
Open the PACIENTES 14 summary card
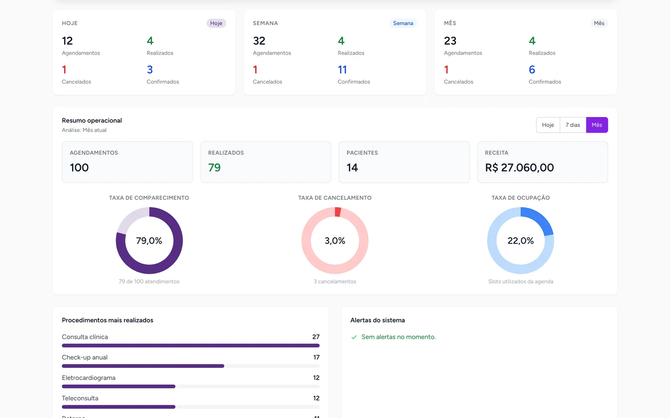click(404, 162)
